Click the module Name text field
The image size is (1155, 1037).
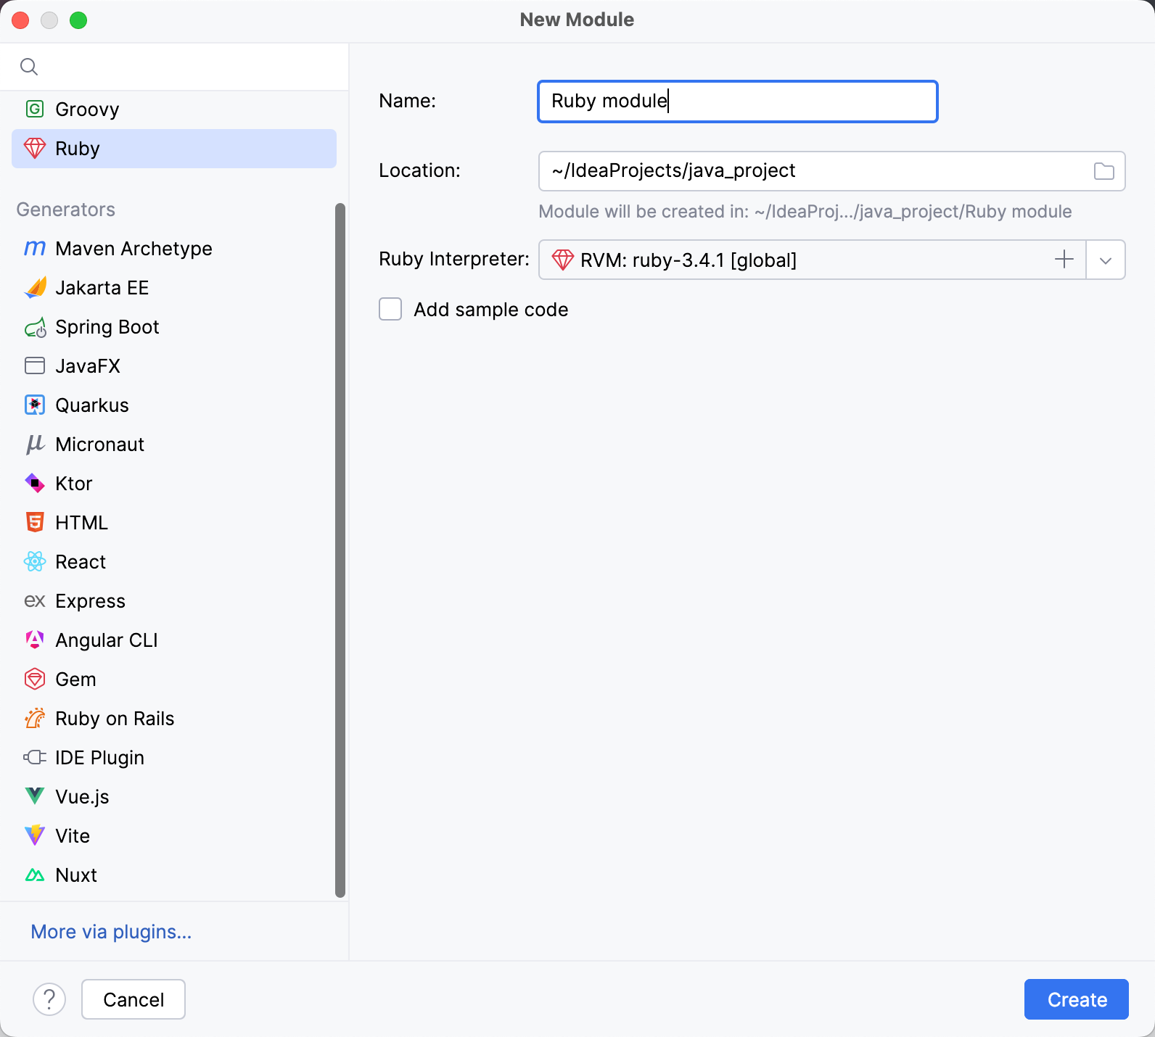tap(737, 102)
